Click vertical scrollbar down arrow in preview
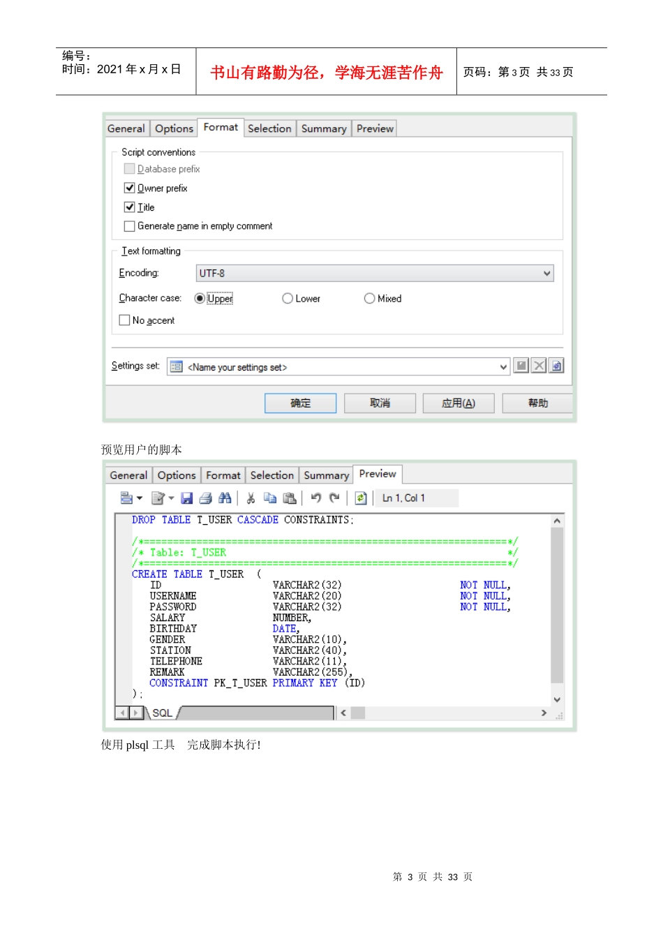The height and width of the screenshot is (938, 663). pyautogui.click(x=557, y=699)
